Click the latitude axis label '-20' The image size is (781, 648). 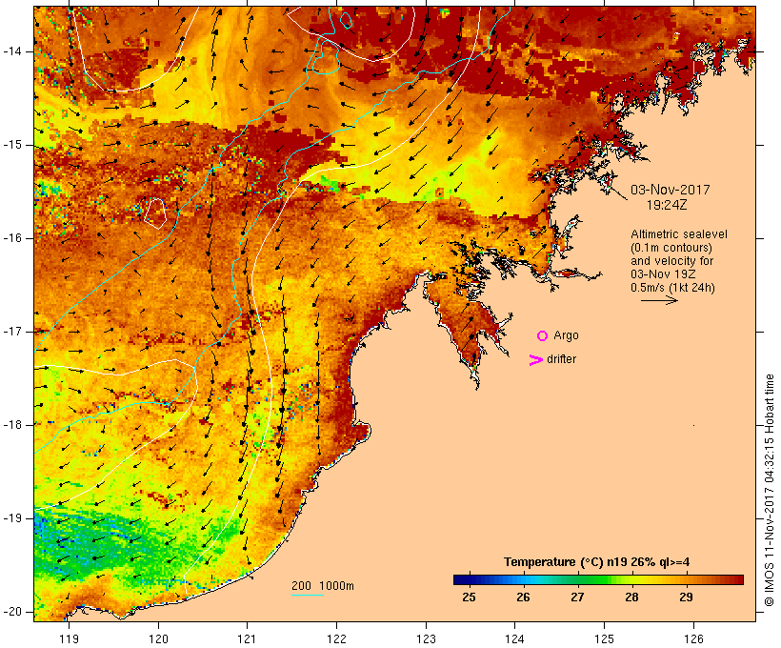(x=12, y=612)
